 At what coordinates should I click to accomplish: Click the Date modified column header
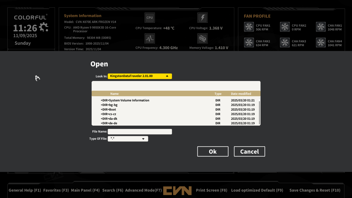click(241, 94)
